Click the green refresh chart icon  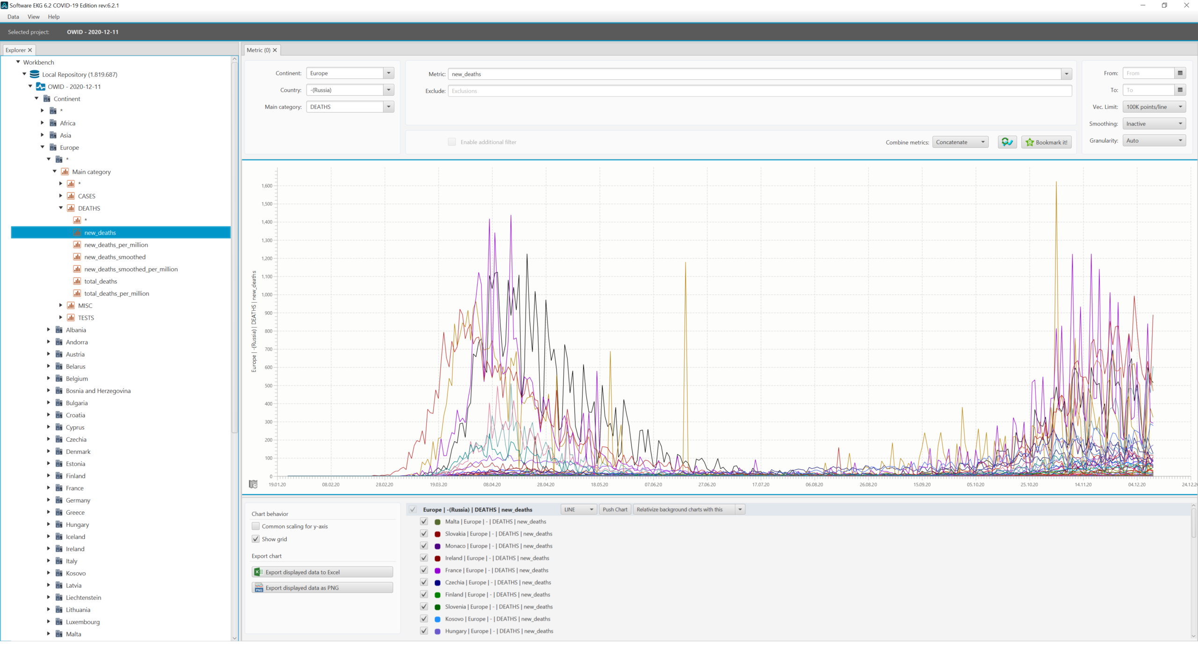point(1007,142)
